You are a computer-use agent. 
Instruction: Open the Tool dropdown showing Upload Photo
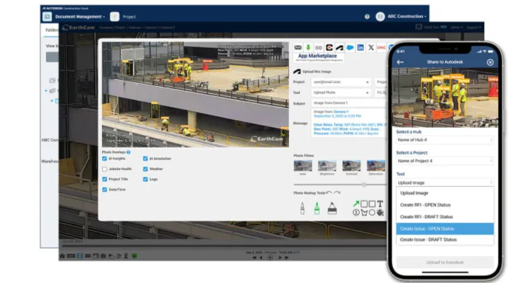pos(341,92)
